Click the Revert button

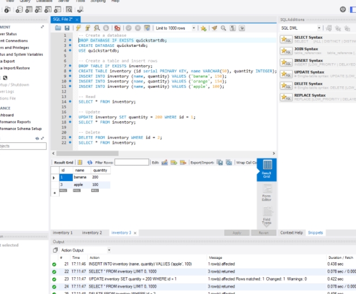tap(263, 233)
